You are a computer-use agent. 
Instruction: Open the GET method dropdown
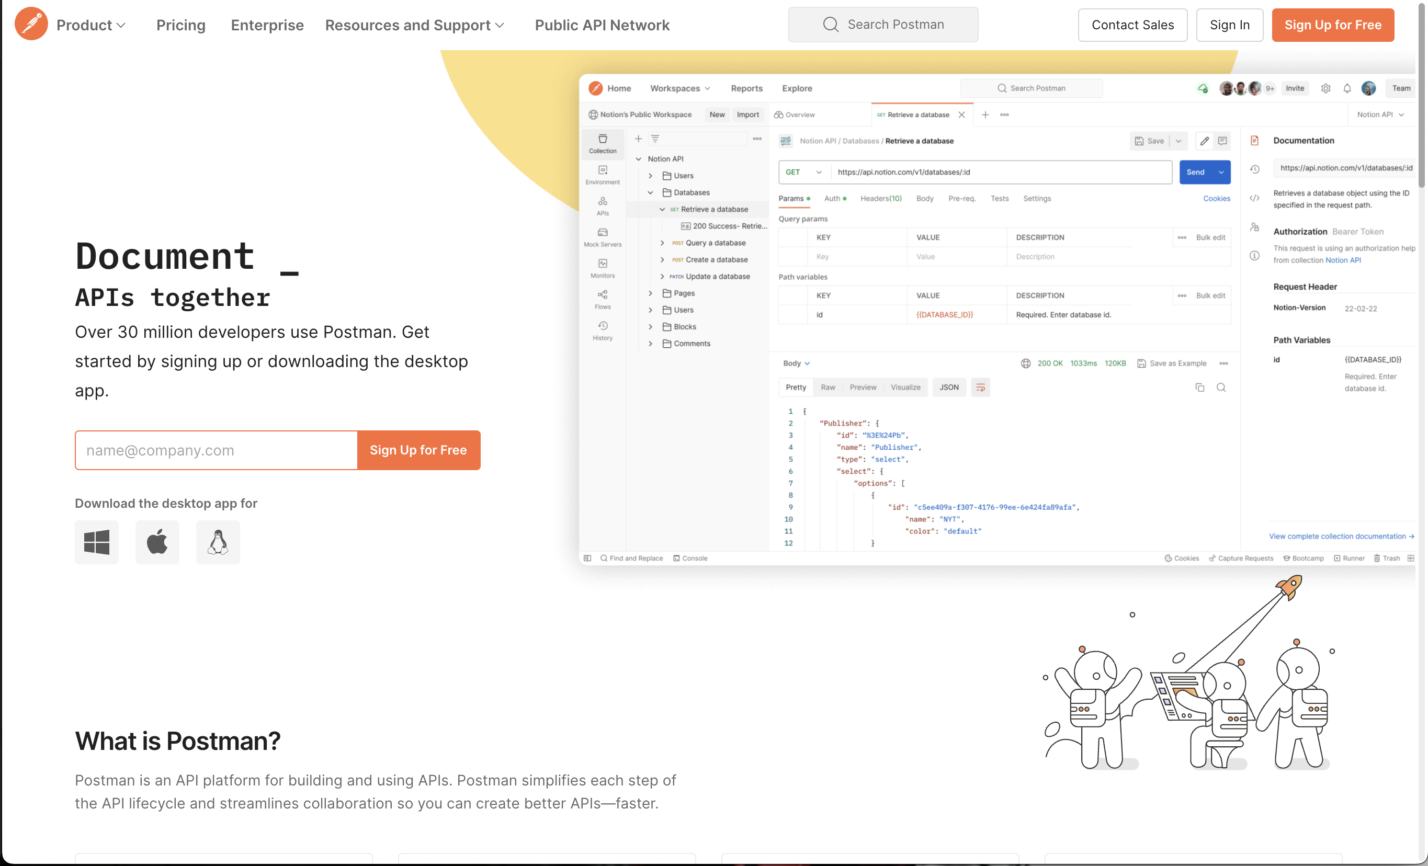click(x=803, y=172)
